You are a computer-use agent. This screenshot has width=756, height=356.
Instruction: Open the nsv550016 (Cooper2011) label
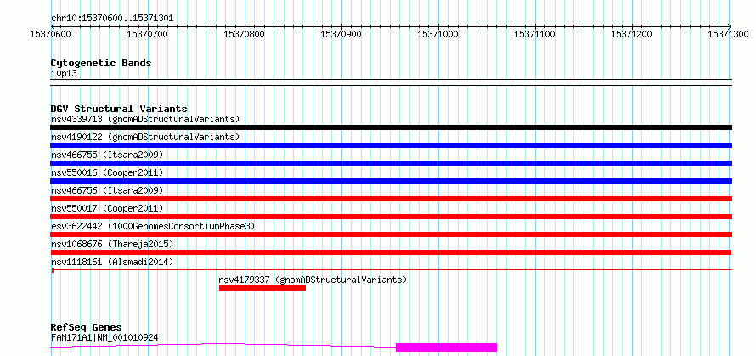pos(107,172)
